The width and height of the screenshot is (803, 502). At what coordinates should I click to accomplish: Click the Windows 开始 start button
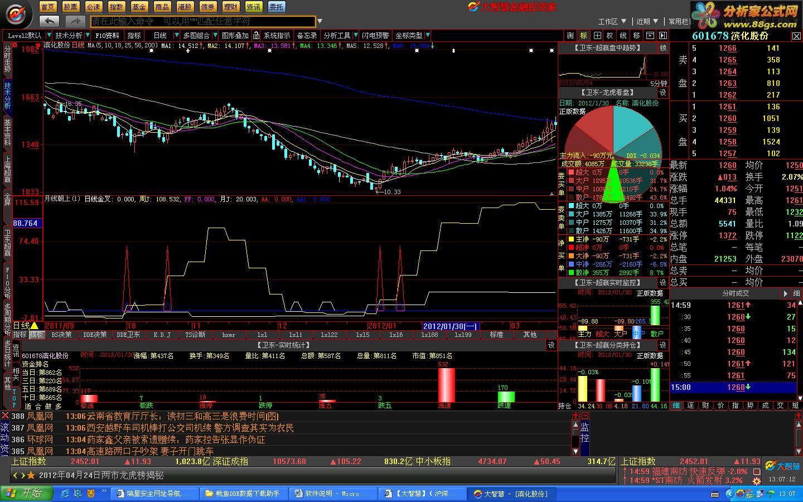click(x=27, y=494)
